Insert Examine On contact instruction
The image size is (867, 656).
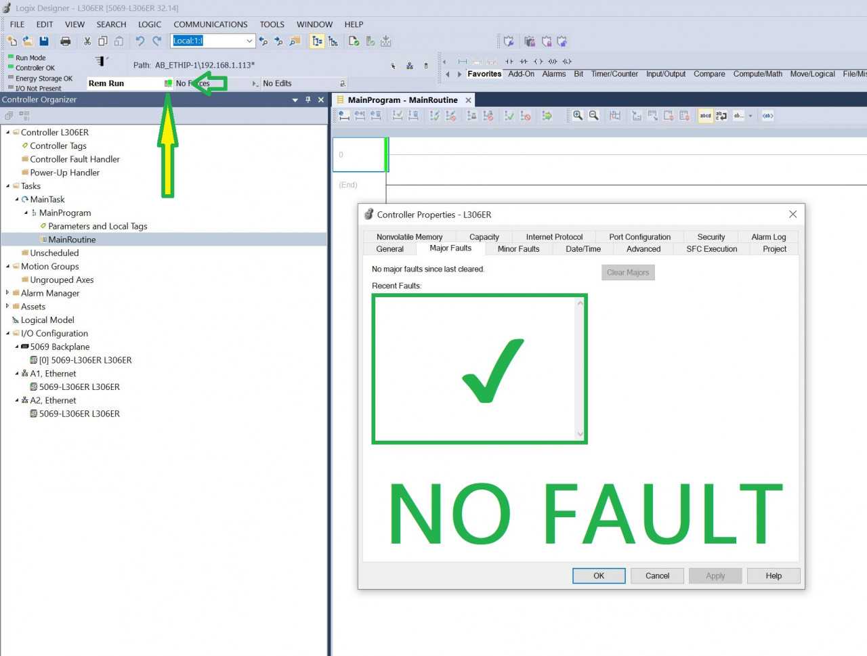tap(509, 62)
